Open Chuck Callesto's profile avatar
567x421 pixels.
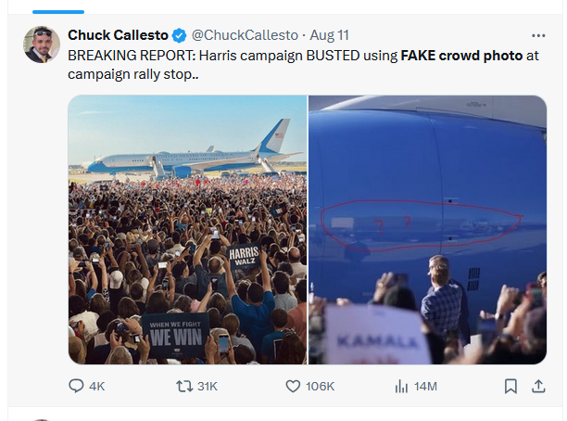pyautogui.click(x=43, y=45)
